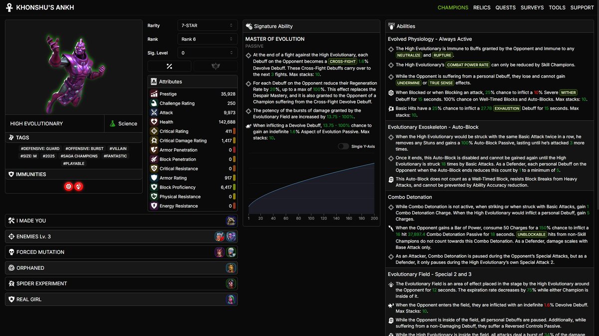Image resolution: width=599 pixels, height=336 pixels.
Task: Click the Signature Ability header icon
Action: (249, 26)
